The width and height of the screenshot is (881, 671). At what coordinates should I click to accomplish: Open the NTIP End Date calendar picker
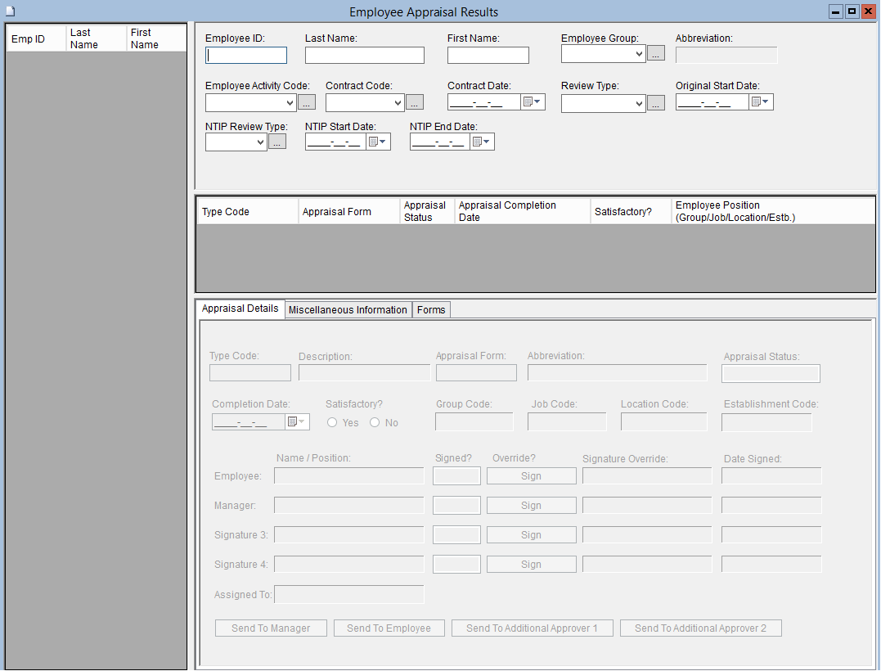point(483,142)
